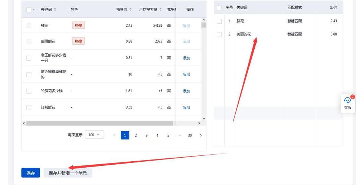Screen dimensions: 356x185
Task: Open the 每页显示 100 page-size dropdown
Action: [x=94, y=135]
